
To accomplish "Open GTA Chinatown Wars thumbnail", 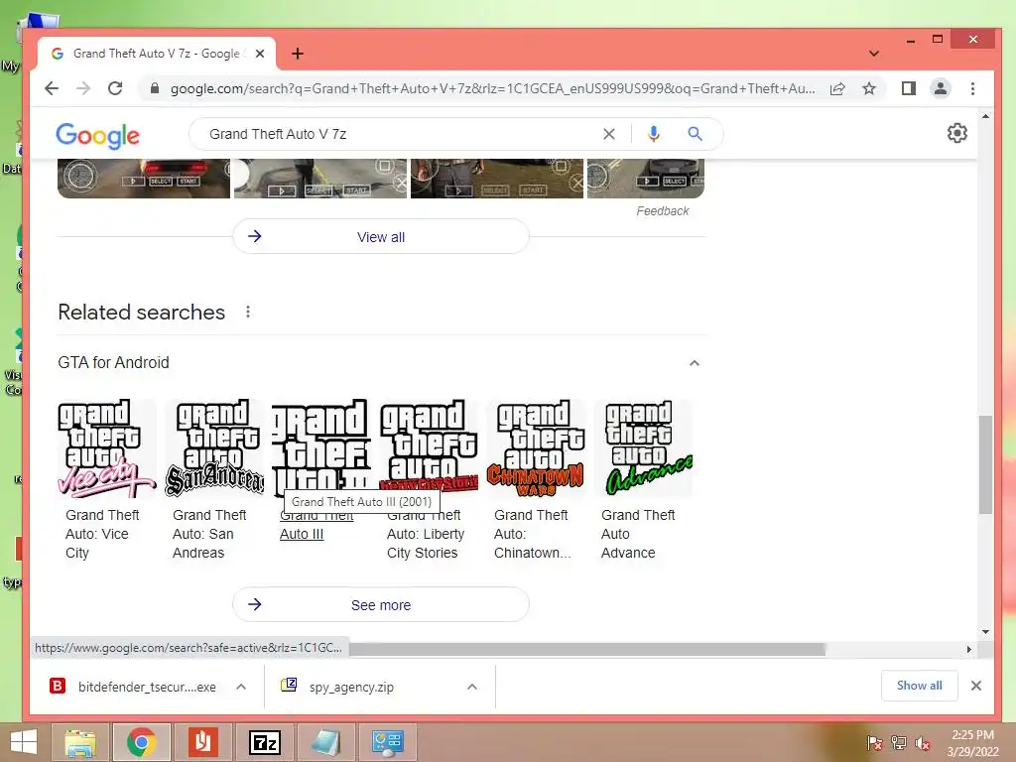I will coord(536,448).
